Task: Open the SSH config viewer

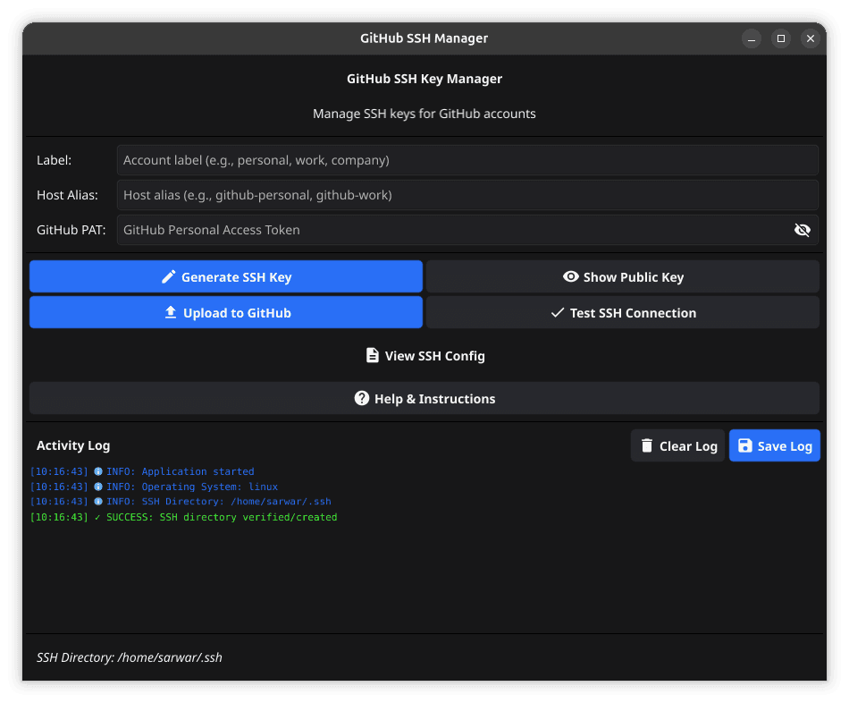Action: point(424,355)
